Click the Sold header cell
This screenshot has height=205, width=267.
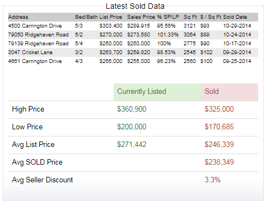coord(229,92)
